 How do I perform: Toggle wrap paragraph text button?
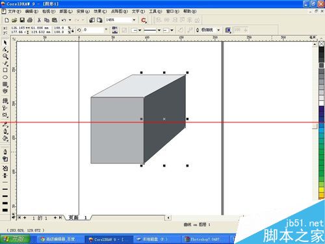pos(125,30)
